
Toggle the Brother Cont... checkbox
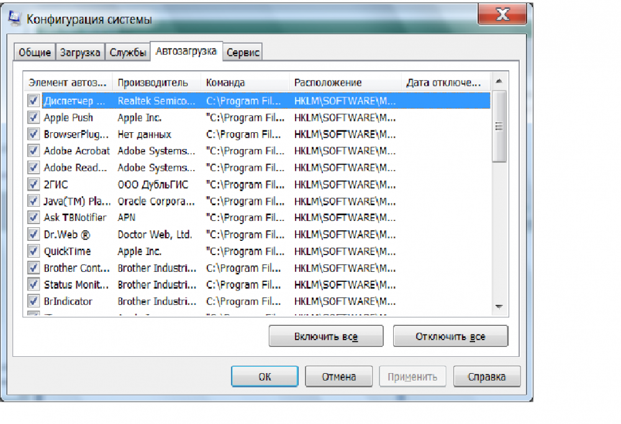[34, 268]
